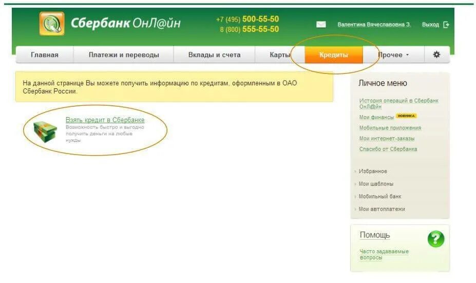Click the Взять кредит в Сбербанке link
This screenshot has width=476, height=283.
pyautogui.click(x=105, y=120)
